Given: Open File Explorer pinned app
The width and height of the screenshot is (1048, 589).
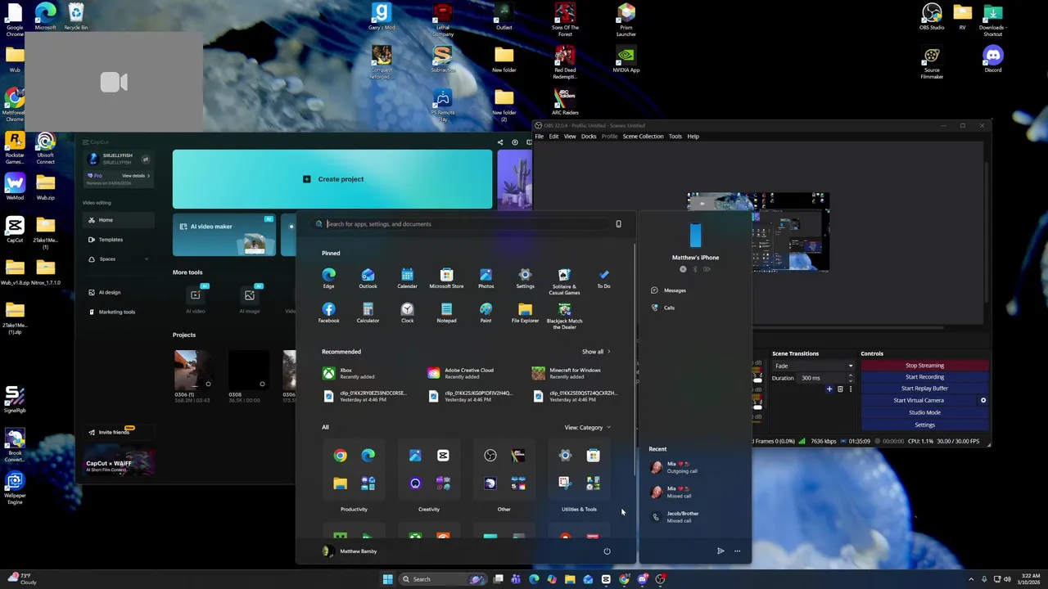Looking at the screenshot, I should tap(525, 312).
